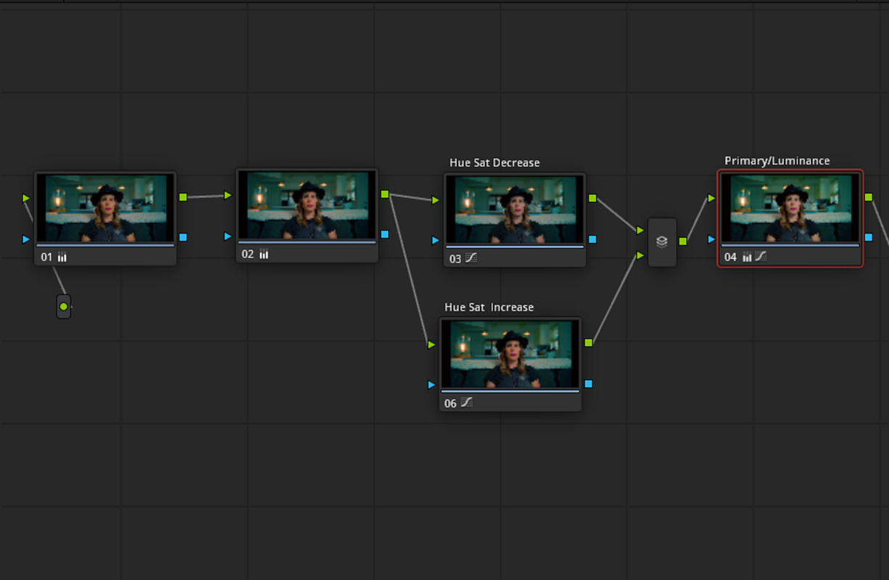
Task: Click node 01's blue key input triangle
Action: click(26, 239)
